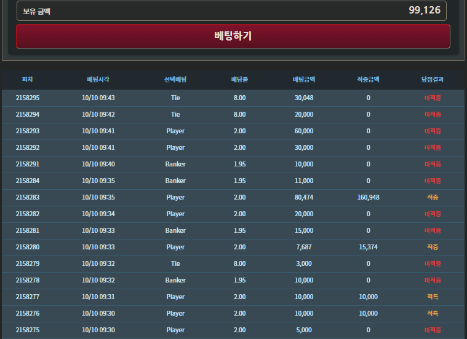Click 적중 result in row 2158280
This screenshot has width=467, height=339.
tap(433, 247)
